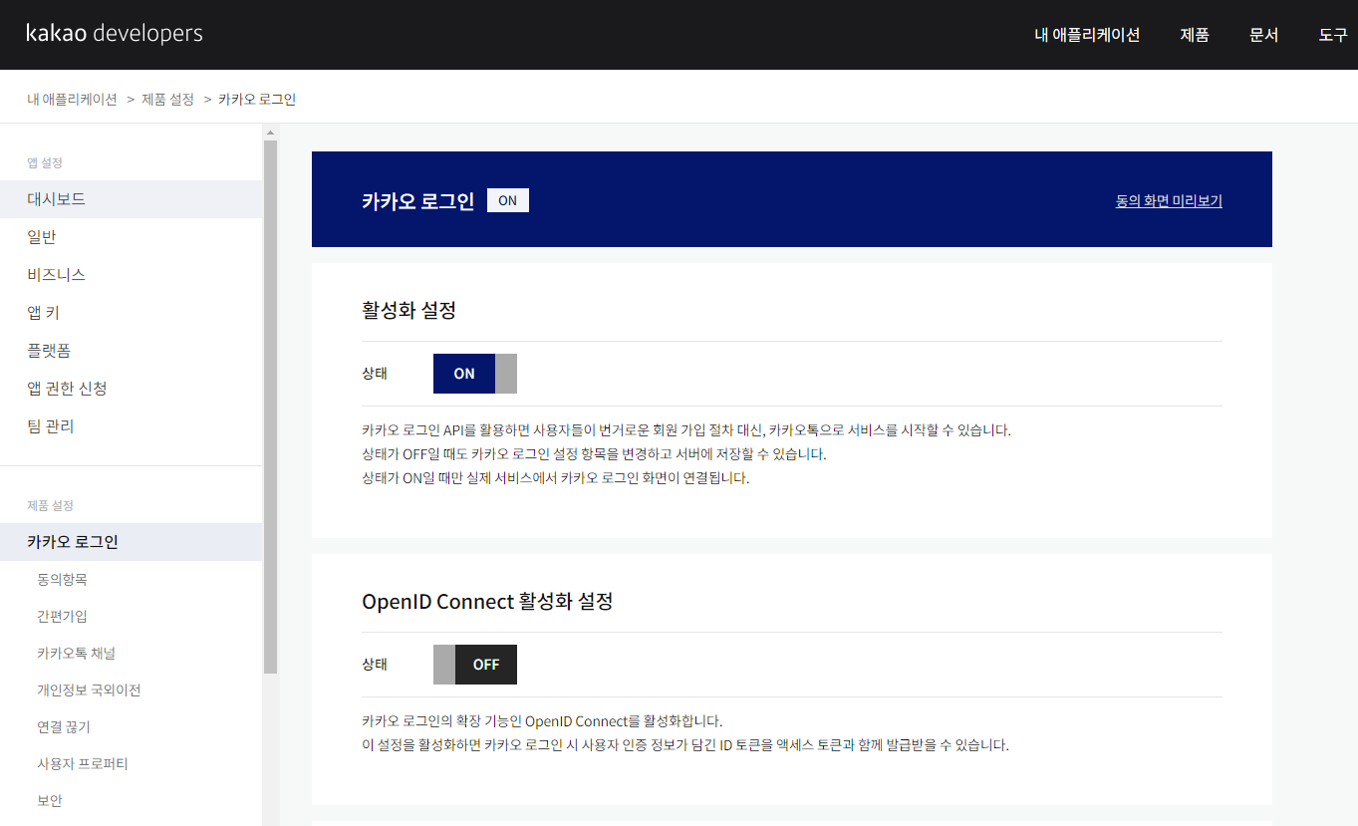Open the 도구 top menu
This screenshot has height=826, width=1358.
click(1333, 35)
